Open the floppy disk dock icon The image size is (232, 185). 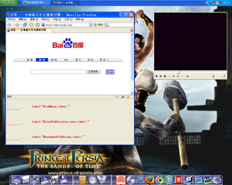click(x=63, y=180)
